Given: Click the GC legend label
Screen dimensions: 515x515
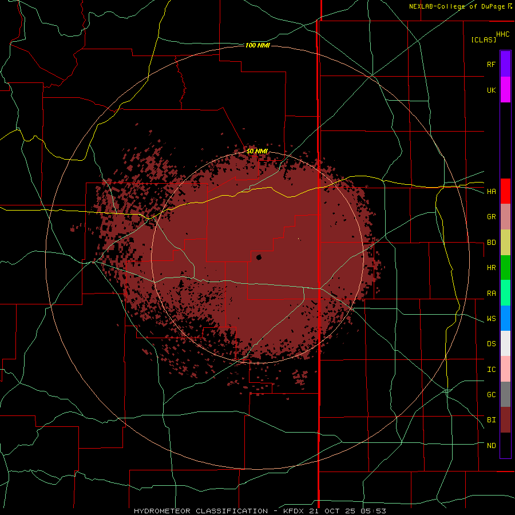Looking at the screenshot, I should 491,395.
